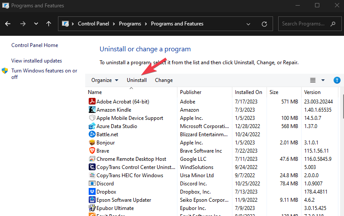The image size is (344, 216).
Task: Click the 9/24/2022 install date cell
Action: pos(246,167)
